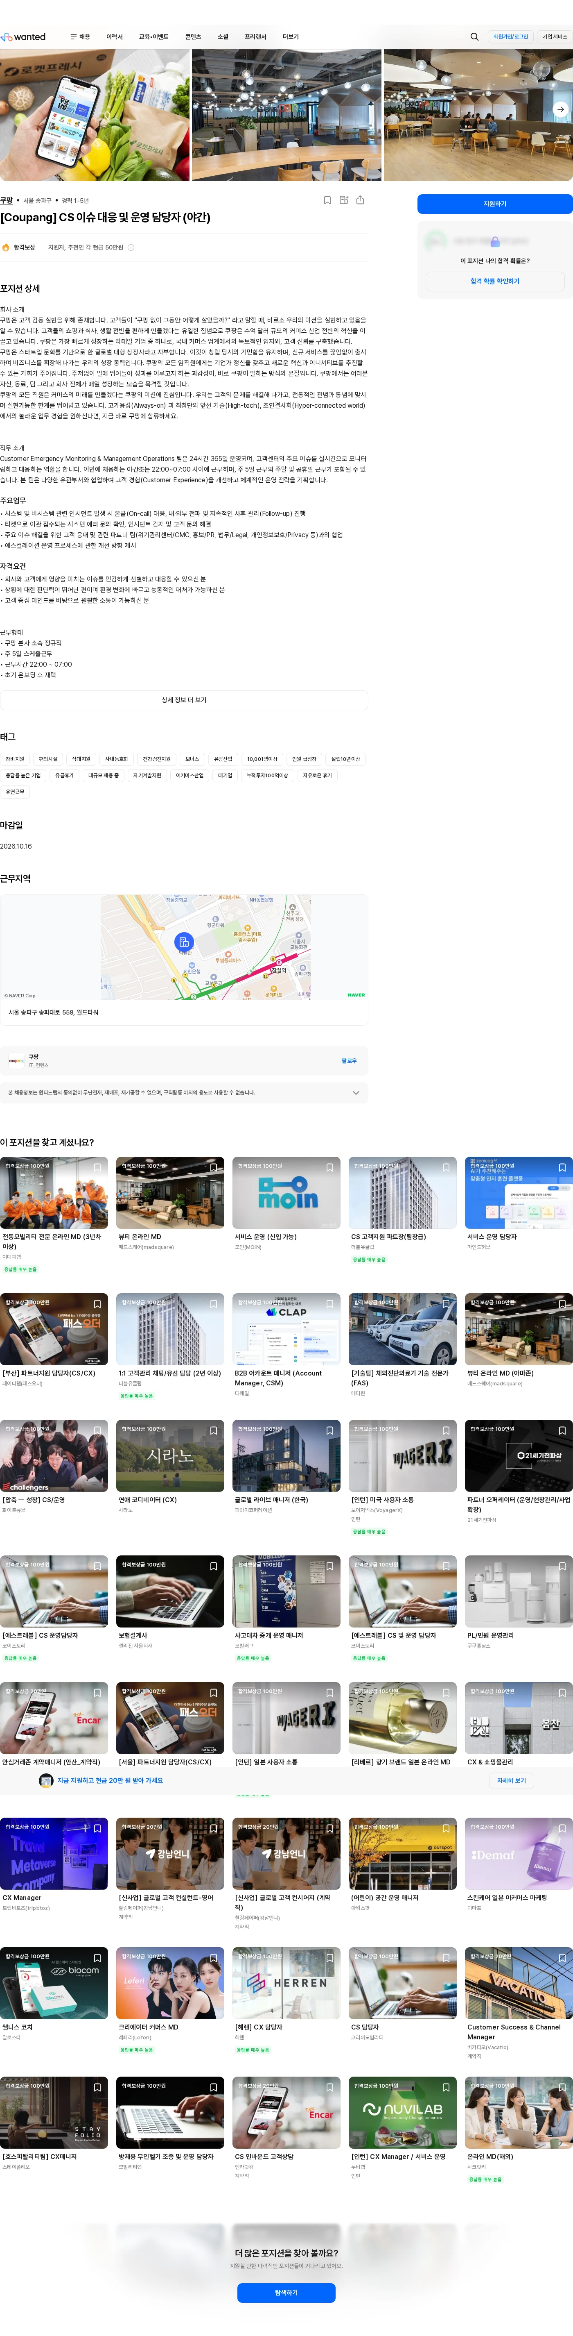
Task: Open the moin 서비스 운영 card thumbnail
Action: pyautogui.click(x=287, y=1192)
